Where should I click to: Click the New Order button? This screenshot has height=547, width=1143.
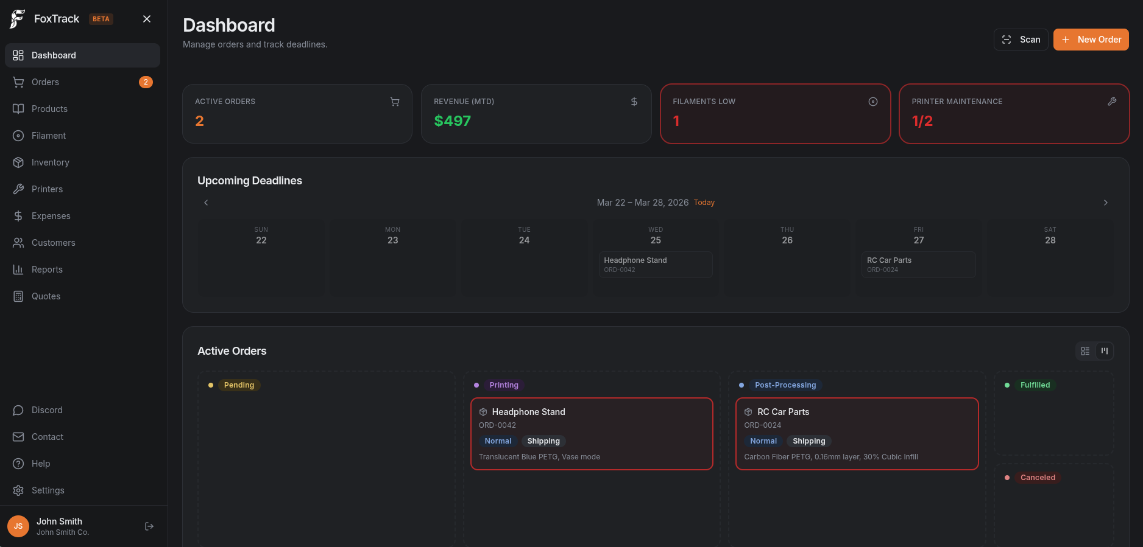[x=1091, y=40]
